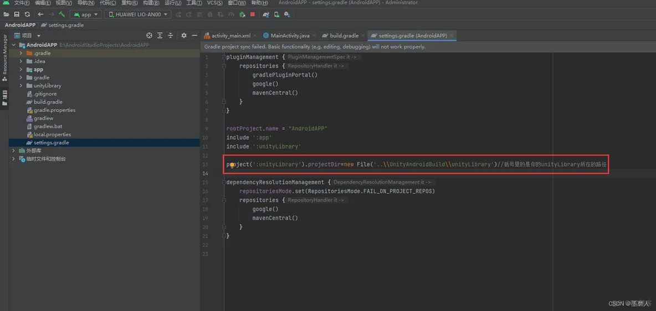Switch to MainActivity.java tab
The width and height of the screenshot is (656, 311).
[290, 35]
